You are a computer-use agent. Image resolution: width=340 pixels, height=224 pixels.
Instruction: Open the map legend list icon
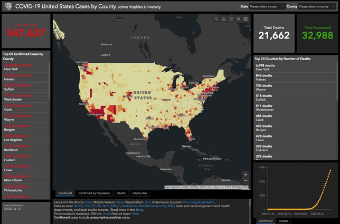tap(231, 19)
